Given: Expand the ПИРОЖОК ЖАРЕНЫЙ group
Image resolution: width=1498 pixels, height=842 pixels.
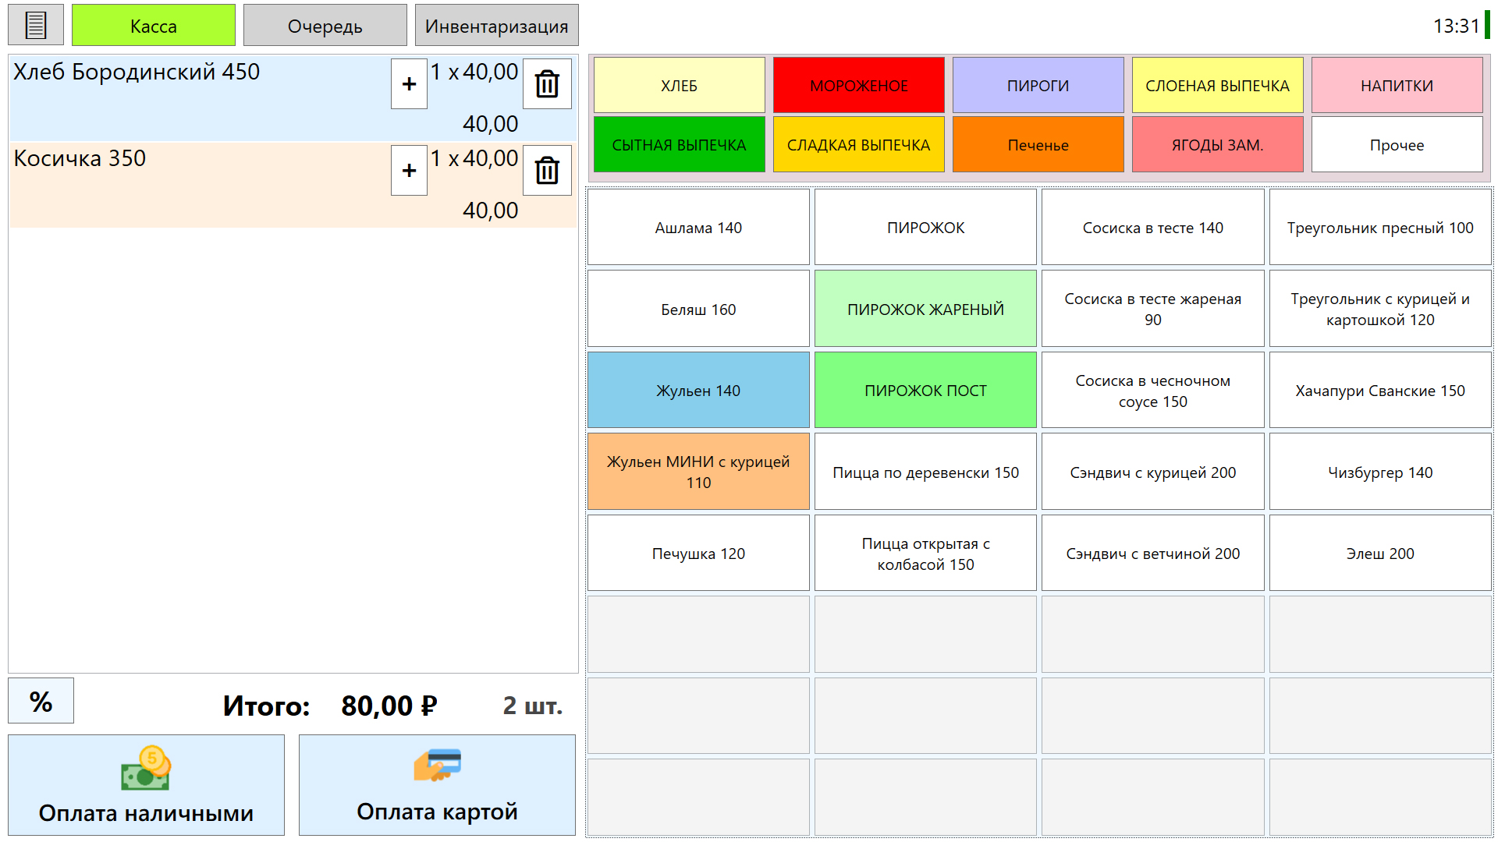Looking at the screenshot, I should tap(925, 309).
